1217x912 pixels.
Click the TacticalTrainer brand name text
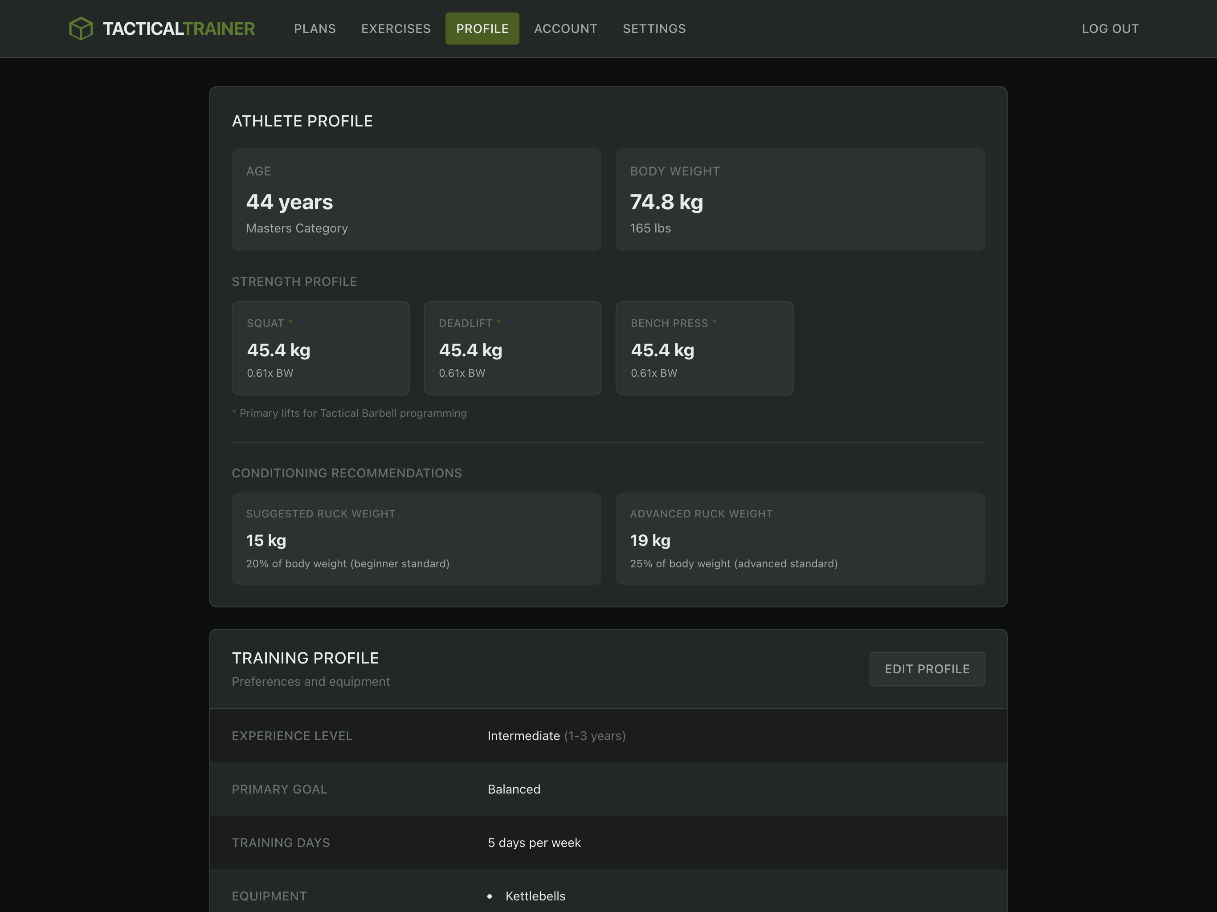pos(179,28)
